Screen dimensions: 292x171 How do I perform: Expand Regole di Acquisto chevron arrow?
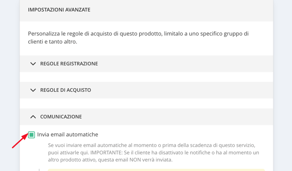(33, 90)
